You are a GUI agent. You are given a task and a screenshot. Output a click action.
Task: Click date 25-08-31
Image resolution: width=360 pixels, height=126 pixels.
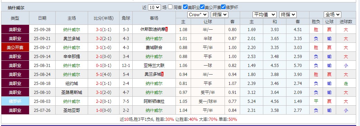point(42,65)
